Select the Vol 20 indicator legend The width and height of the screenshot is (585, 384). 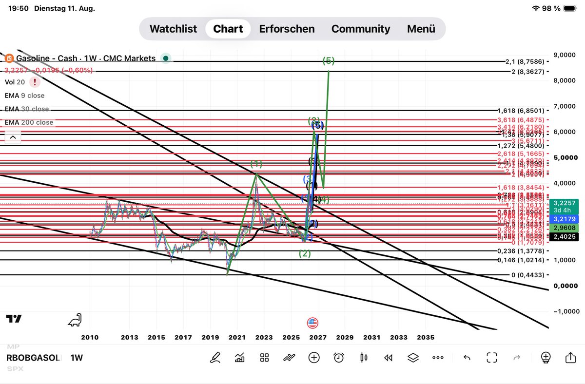click(15, 82)
